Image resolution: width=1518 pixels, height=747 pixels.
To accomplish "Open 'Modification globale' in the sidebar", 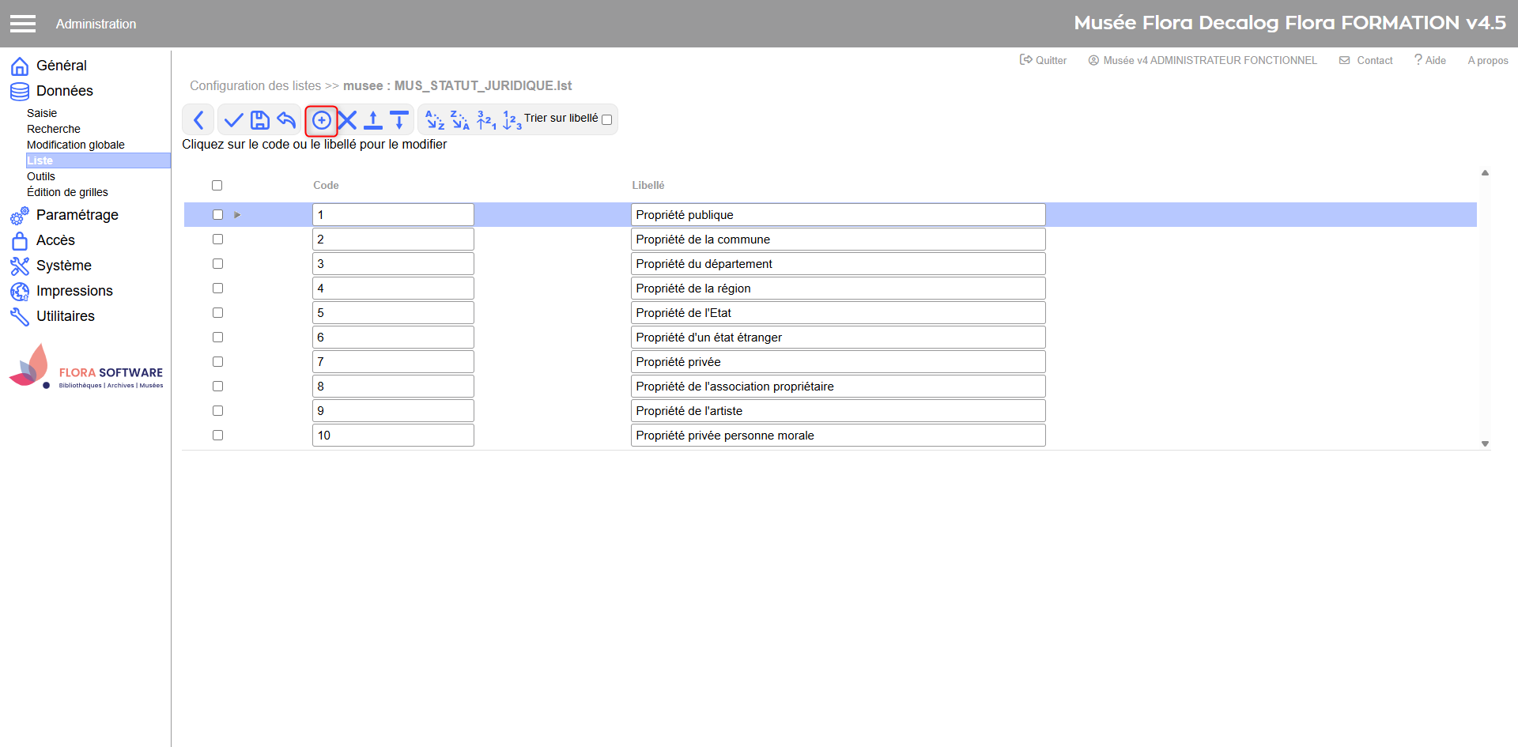I will tap(75, 145).
